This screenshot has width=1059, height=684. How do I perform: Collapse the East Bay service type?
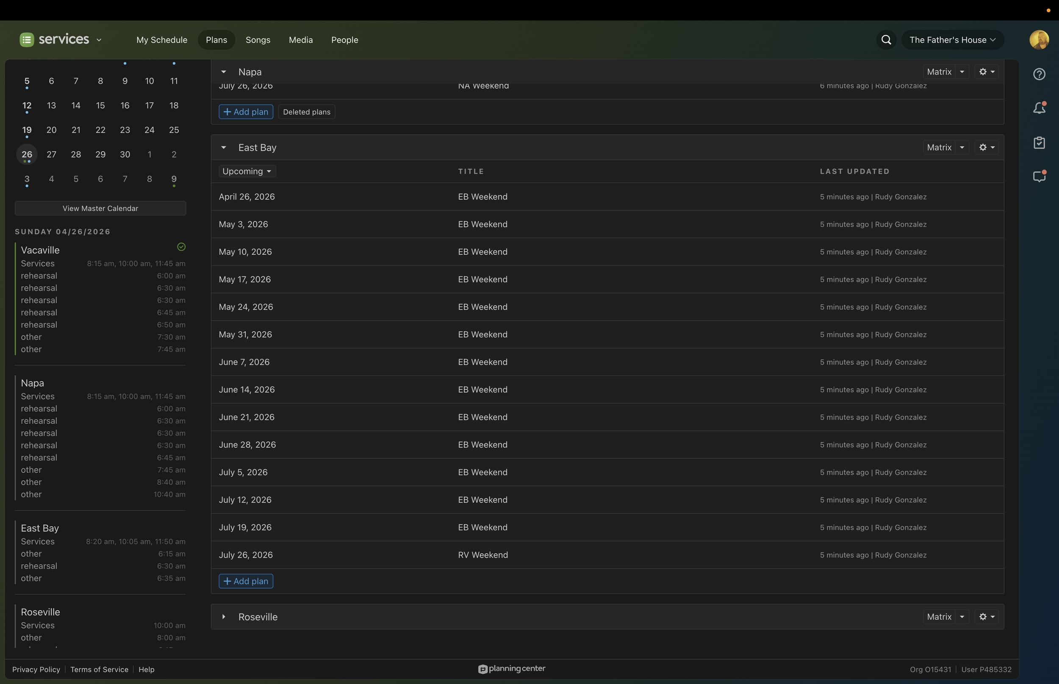click(x=224, y=147)
